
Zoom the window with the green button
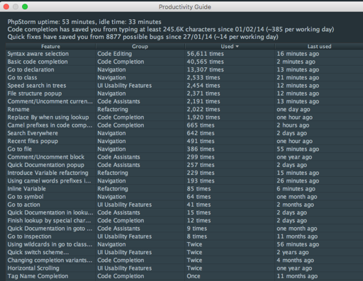[x=25, y=6]
